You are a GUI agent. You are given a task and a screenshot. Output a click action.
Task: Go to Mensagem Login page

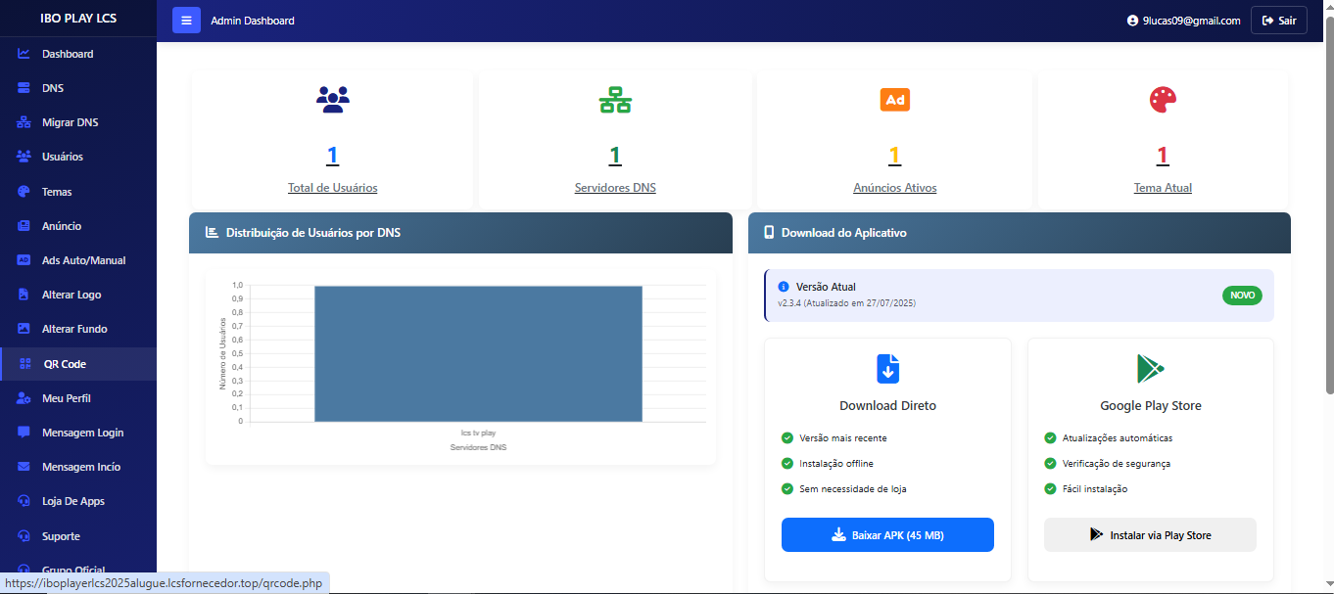(82, 433)
